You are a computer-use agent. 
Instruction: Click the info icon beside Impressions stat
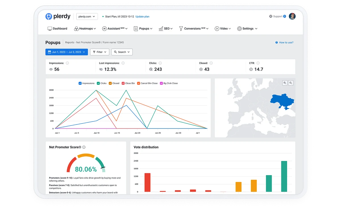coord(67,63)
